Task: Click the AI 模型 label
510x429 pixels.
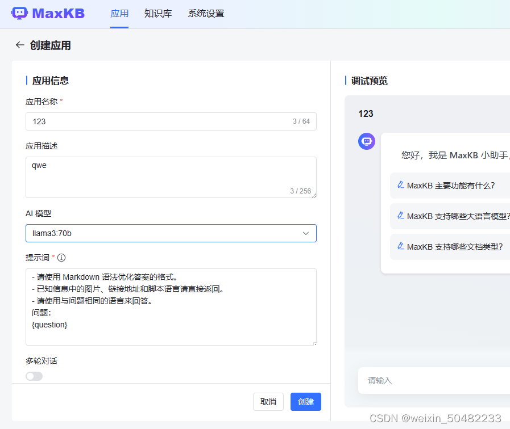Action: coord(39,213)
